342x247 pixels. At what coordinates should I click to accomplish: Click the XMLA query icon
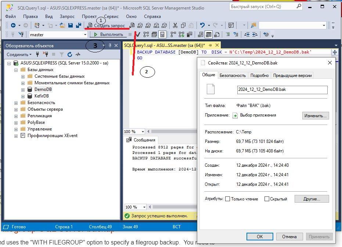[156, 25]
